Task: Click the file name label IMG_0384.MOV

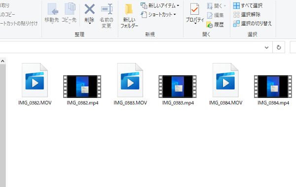Action: coord(226,103)
